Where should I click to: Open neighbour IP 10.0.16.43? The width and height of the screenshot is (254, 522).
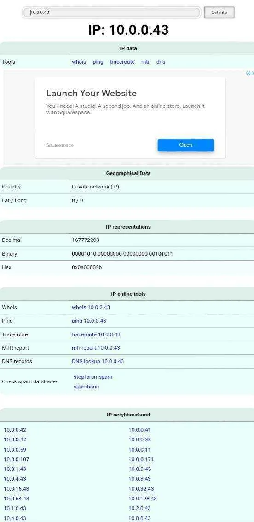[x=16, y=489]
